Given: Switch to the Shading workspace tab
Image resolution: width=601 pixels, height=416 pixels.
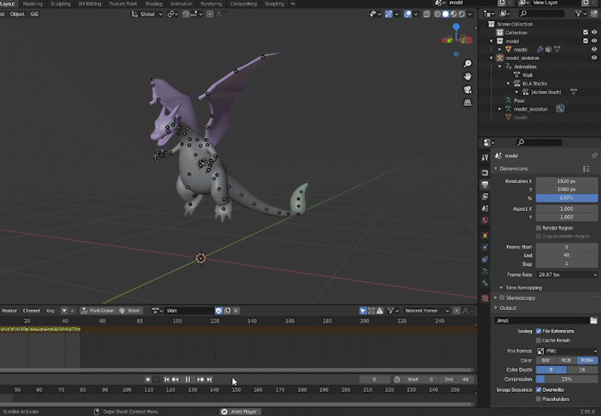Looking at the screenshot, I should point(154,4).
